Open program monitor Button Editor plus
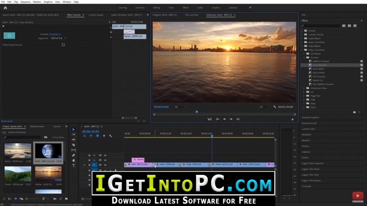The image size is (367, 206). pyautogui.click(x=292, y=119)
